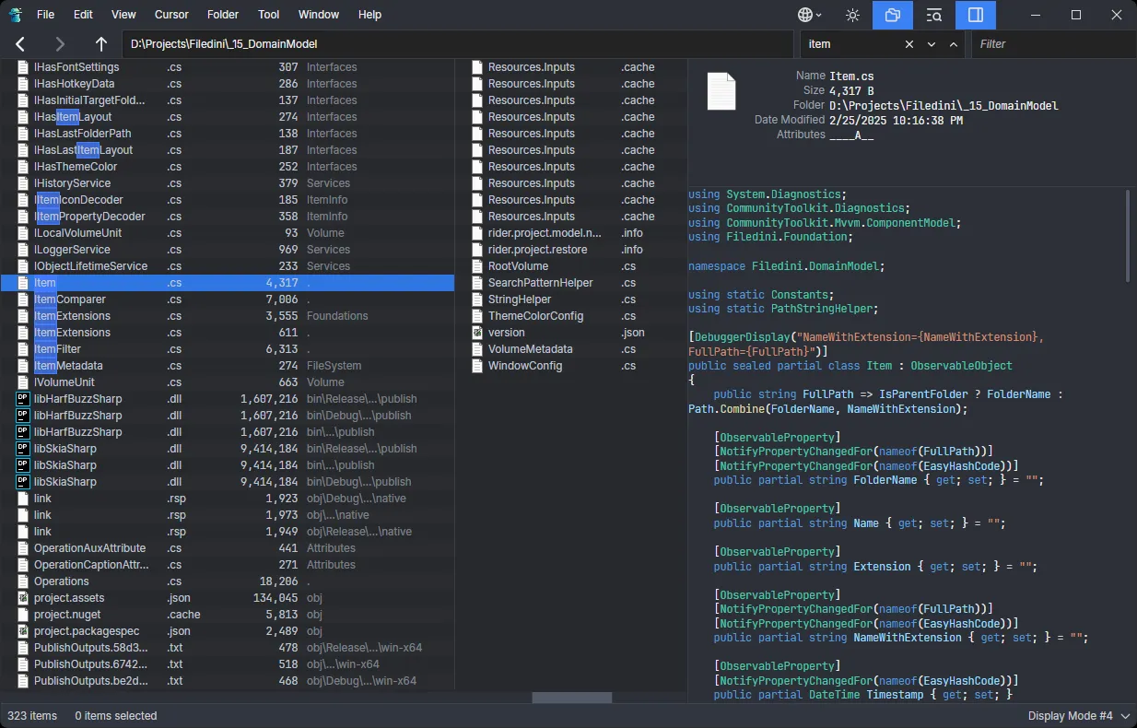Open the Tool menu

[269, 15]
